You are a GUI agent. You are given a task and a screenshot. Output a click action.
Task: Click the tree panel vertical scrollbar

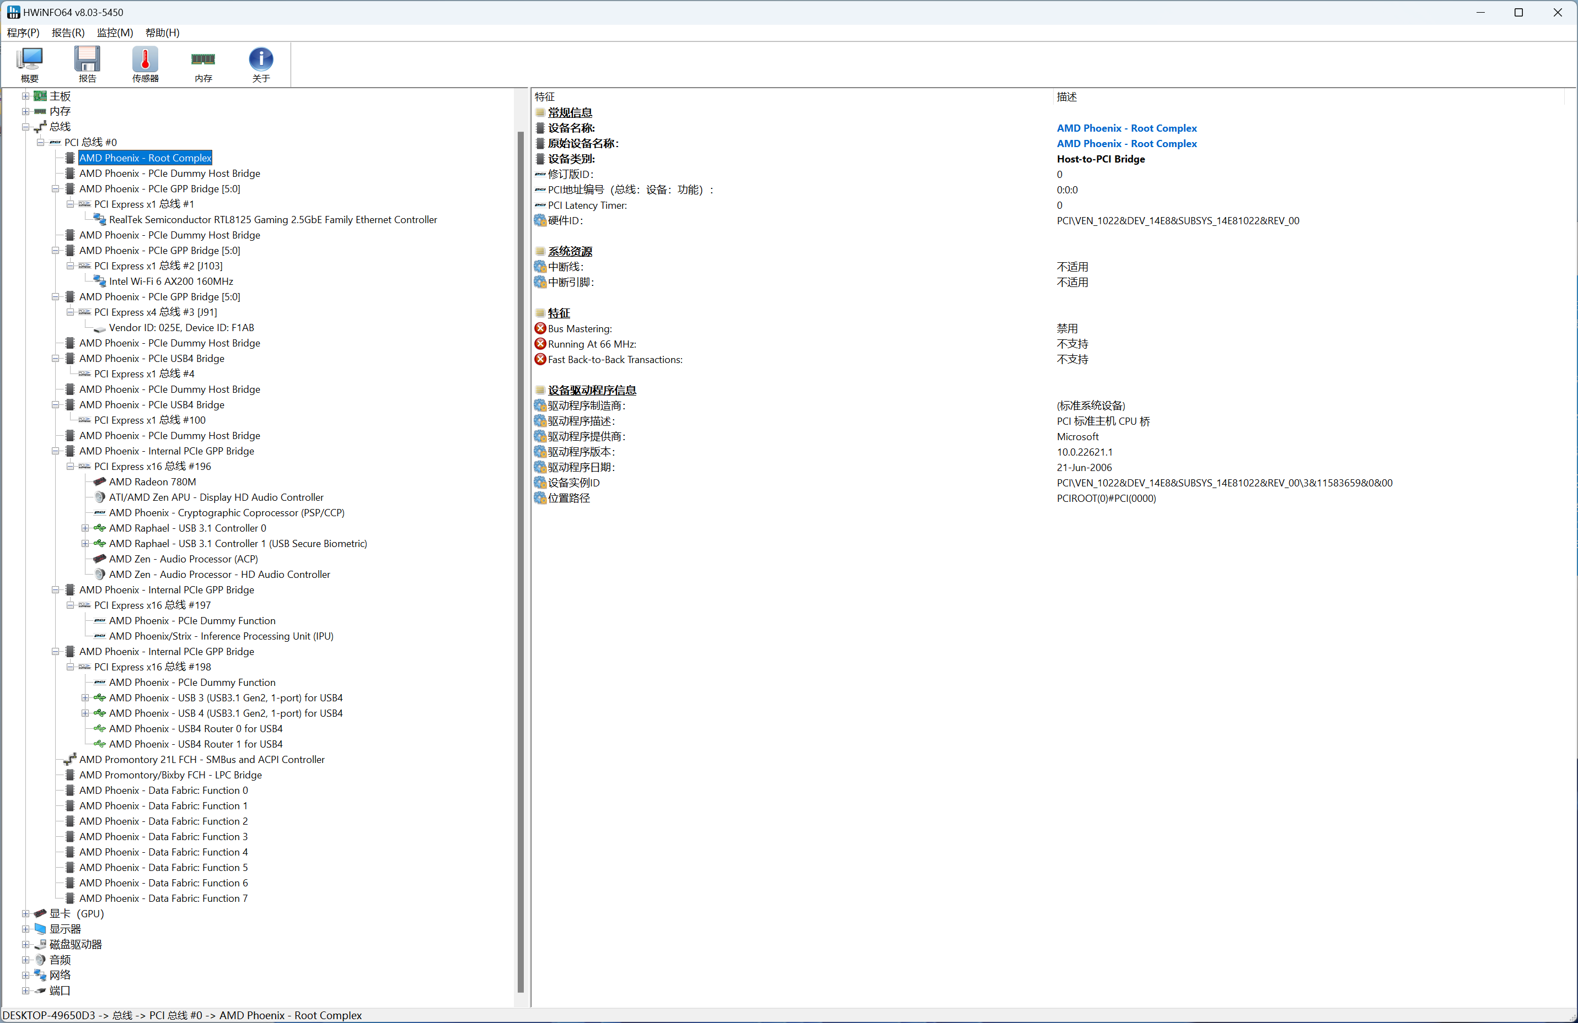[520, 562]
